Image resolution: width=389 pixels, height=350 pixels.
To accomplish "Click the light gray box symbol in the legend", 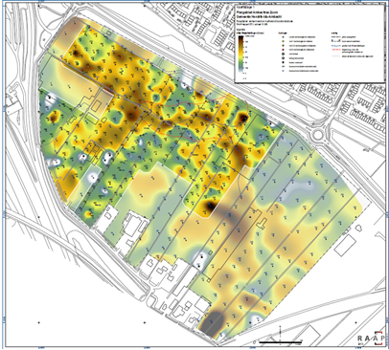I will 336,56.
